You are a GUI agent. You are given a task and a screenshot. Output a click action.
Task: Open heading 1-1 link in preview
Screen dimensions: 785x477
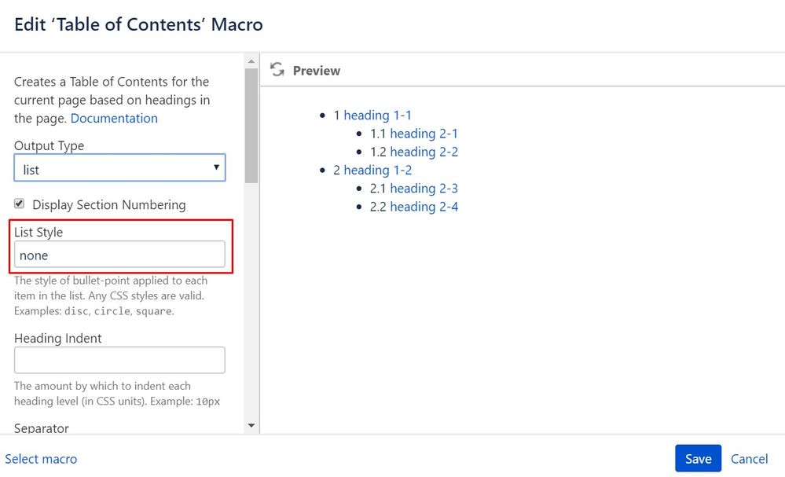(x=377, y=115)
